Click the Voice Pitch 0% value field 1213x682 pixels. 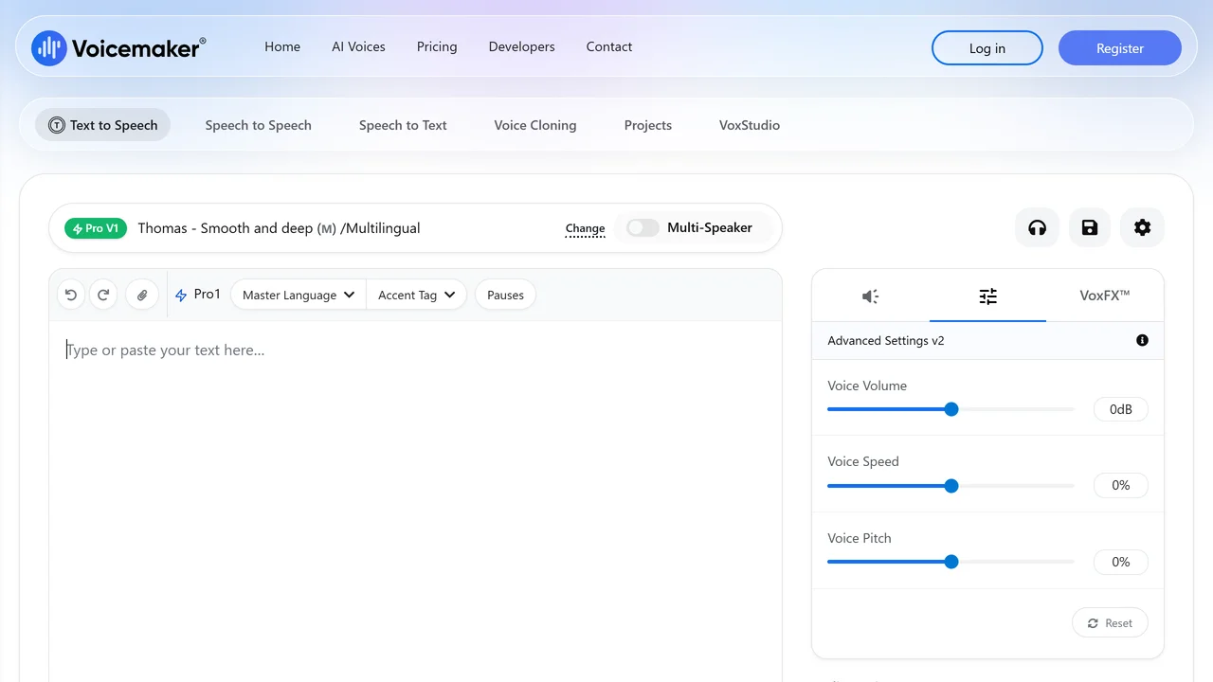(1121, 562)
